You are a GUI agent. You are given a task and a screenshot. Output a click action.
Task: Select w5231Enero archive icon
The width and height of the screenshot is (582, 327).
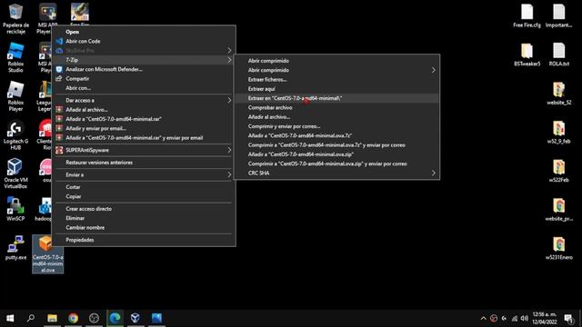coord(558,248)
